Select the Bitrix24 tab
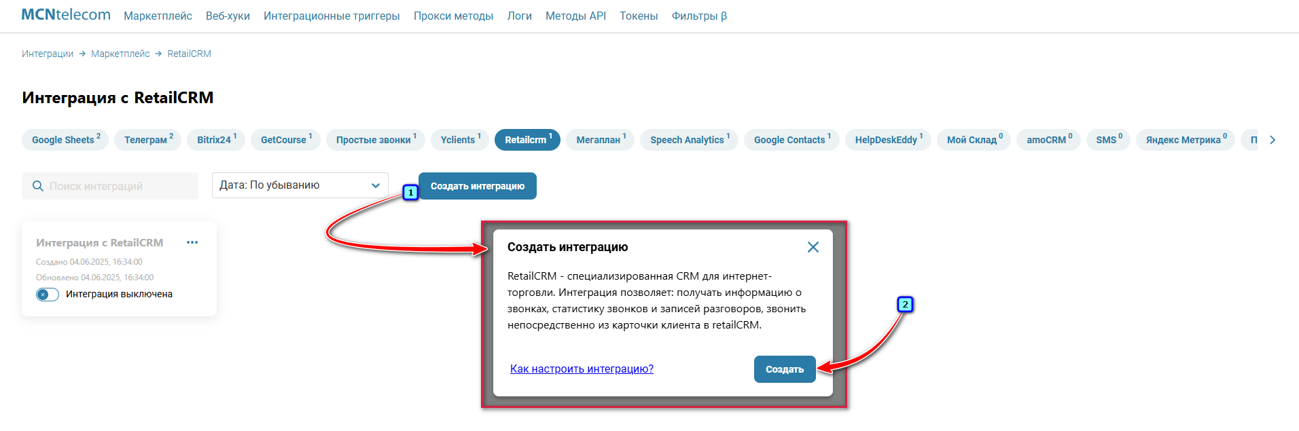The width and height of the screenshot is (1299, 431). pos(216,140)
